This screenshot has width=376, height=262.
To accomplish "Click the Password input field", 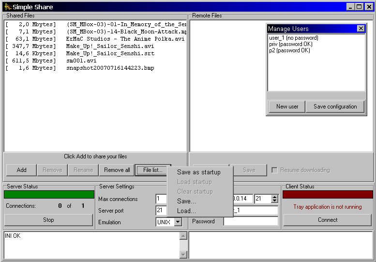I will coord(250,221).
